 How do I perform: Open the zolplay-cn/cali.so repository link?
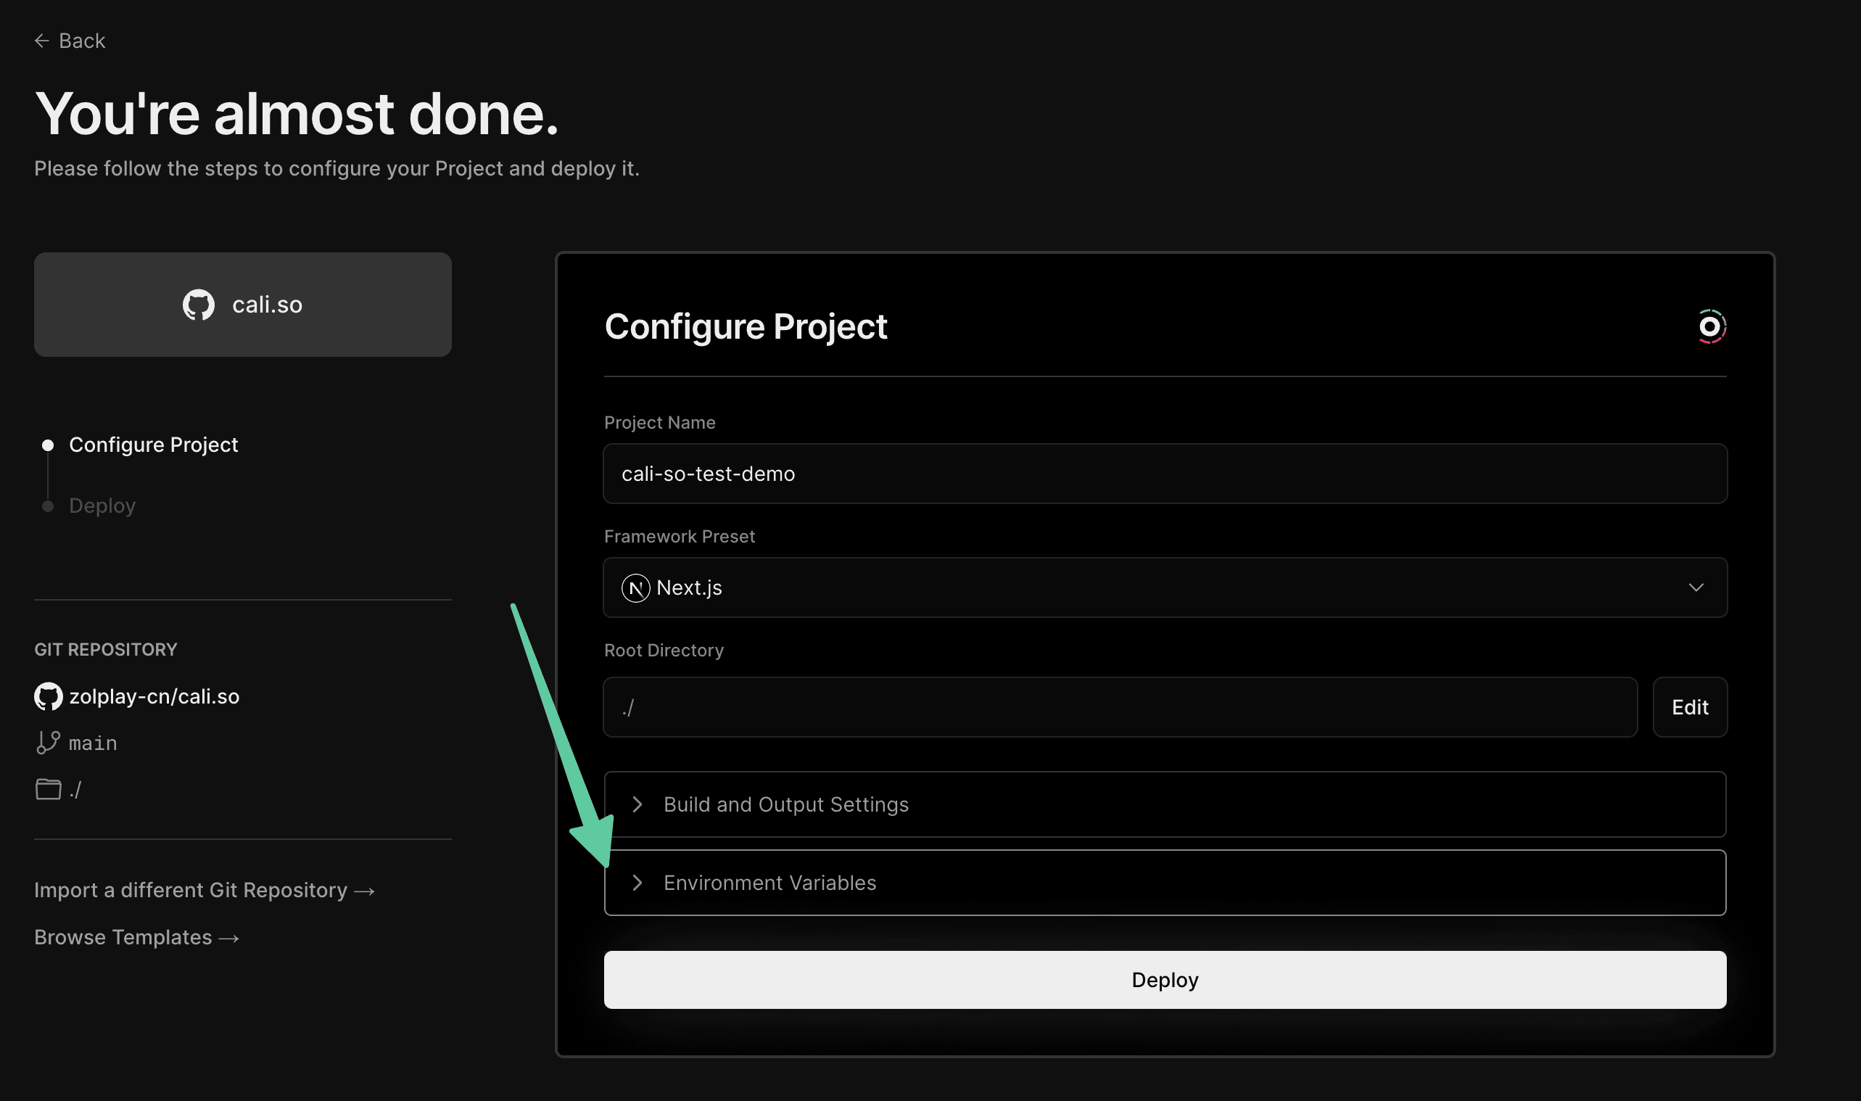(x=154, y=697)
